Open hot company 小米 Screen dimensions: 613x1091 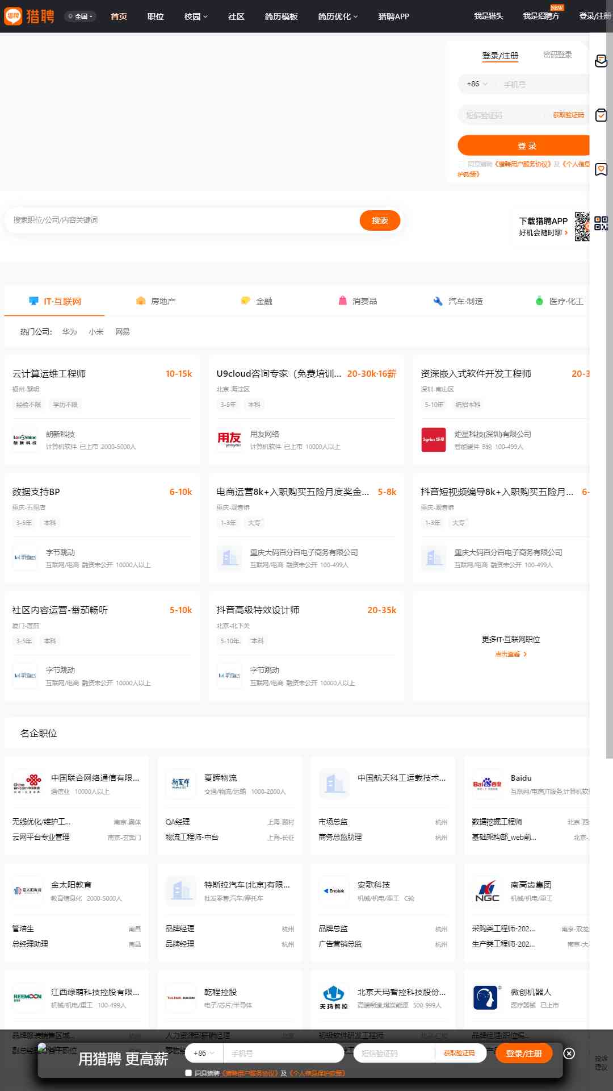tap(96, 332)
